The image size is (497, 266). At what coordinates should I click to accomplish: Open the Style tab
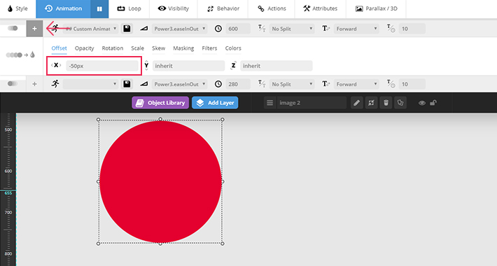click(x=17, y=8)
